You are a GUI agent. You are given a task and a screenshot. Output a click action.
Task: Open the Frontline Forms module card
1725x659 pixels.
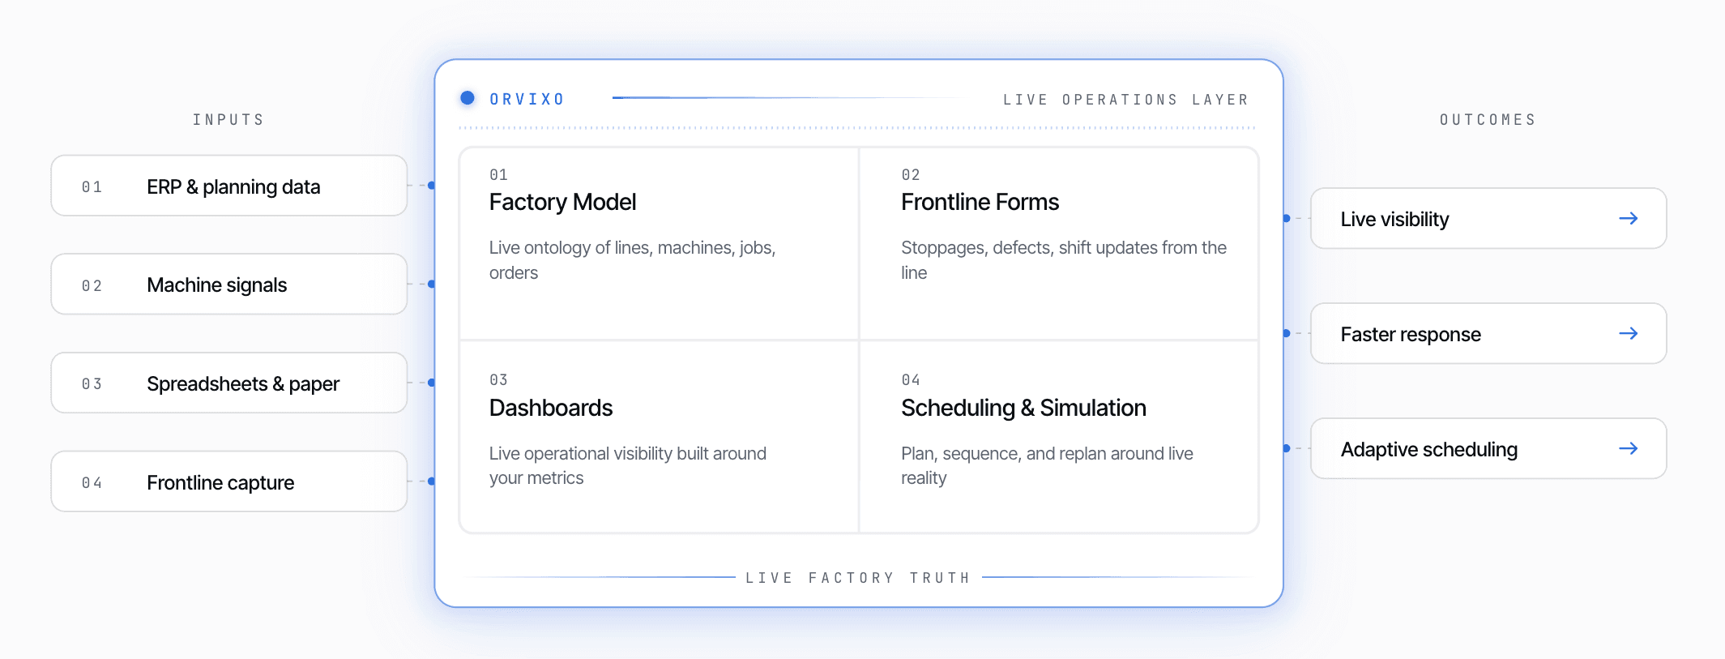pos(1059,243)
